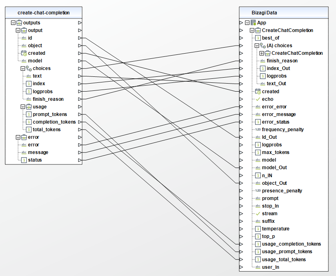The height and width of the screenshot is (276, 336).
Task: Click the string icon beside left model
Action: (24, 61)
